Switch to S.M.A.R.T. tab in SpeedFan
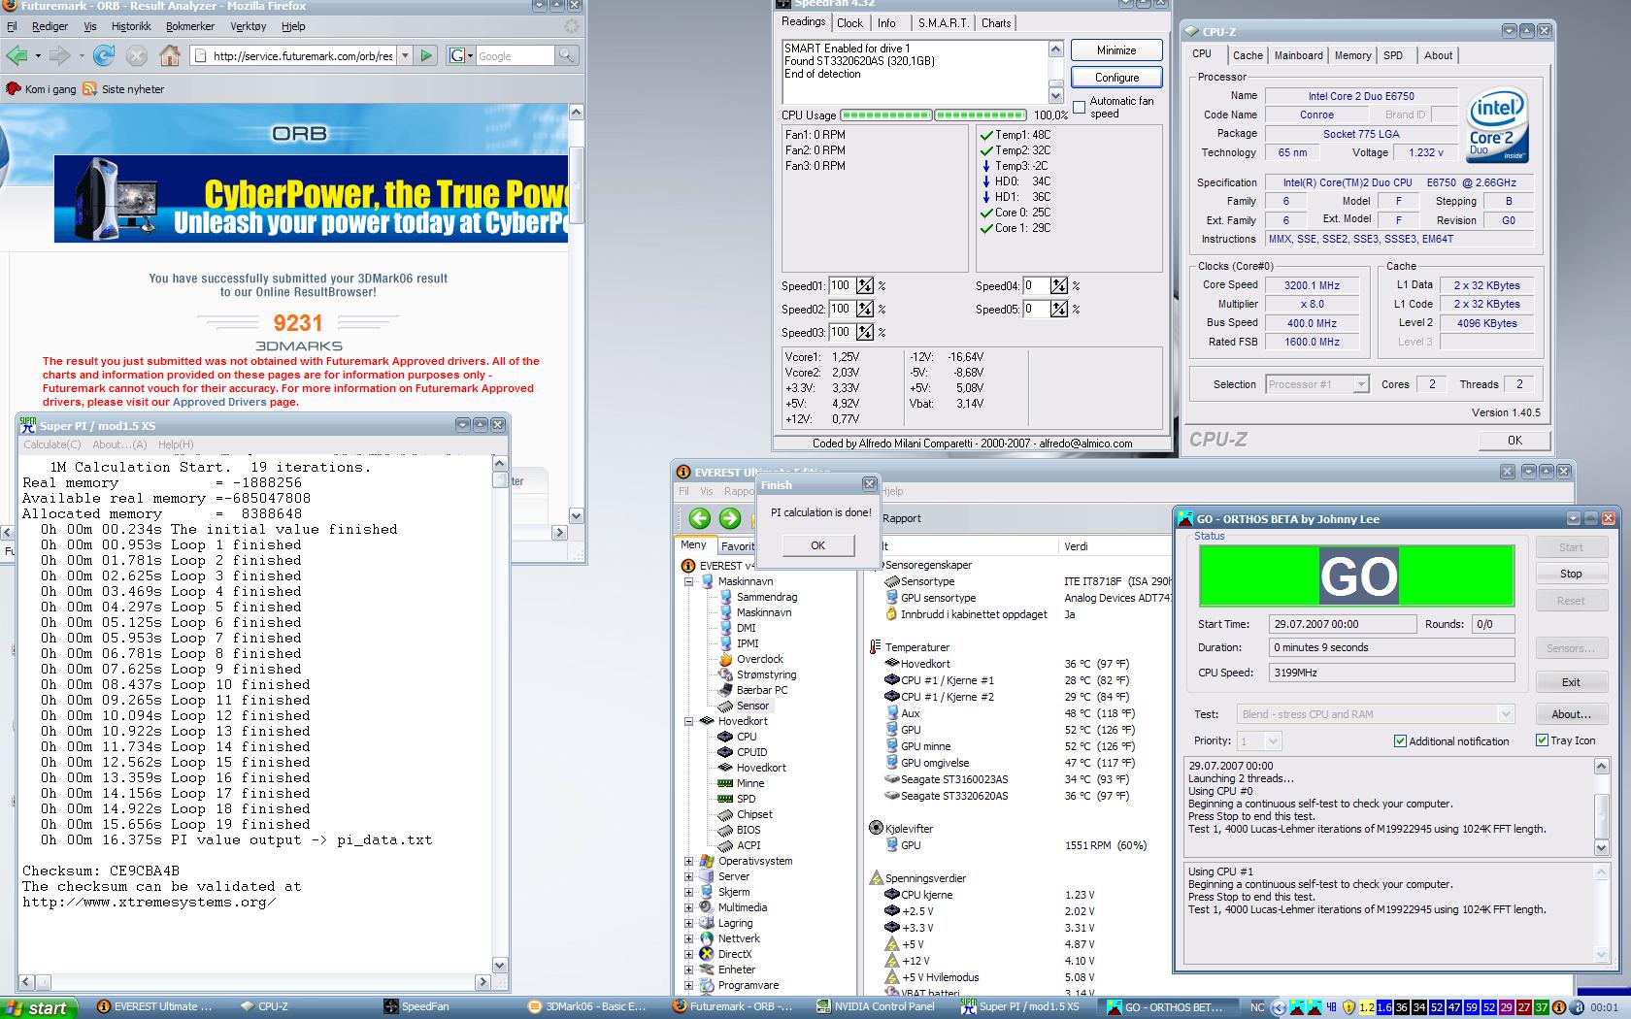 [944, 23]
